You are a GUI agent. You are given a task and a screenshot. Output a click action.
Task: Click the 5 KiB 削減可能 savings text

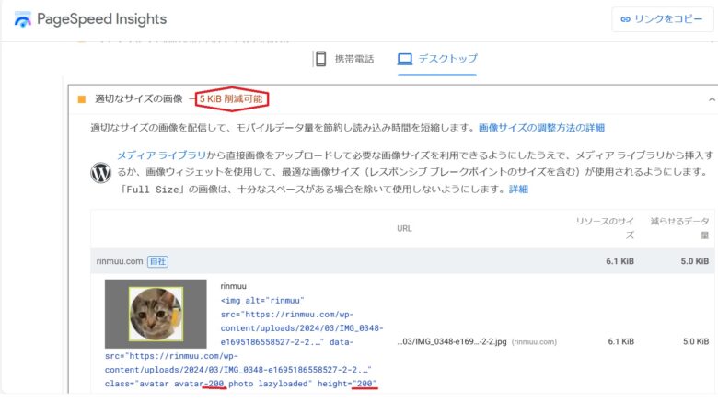pos(231,98)
